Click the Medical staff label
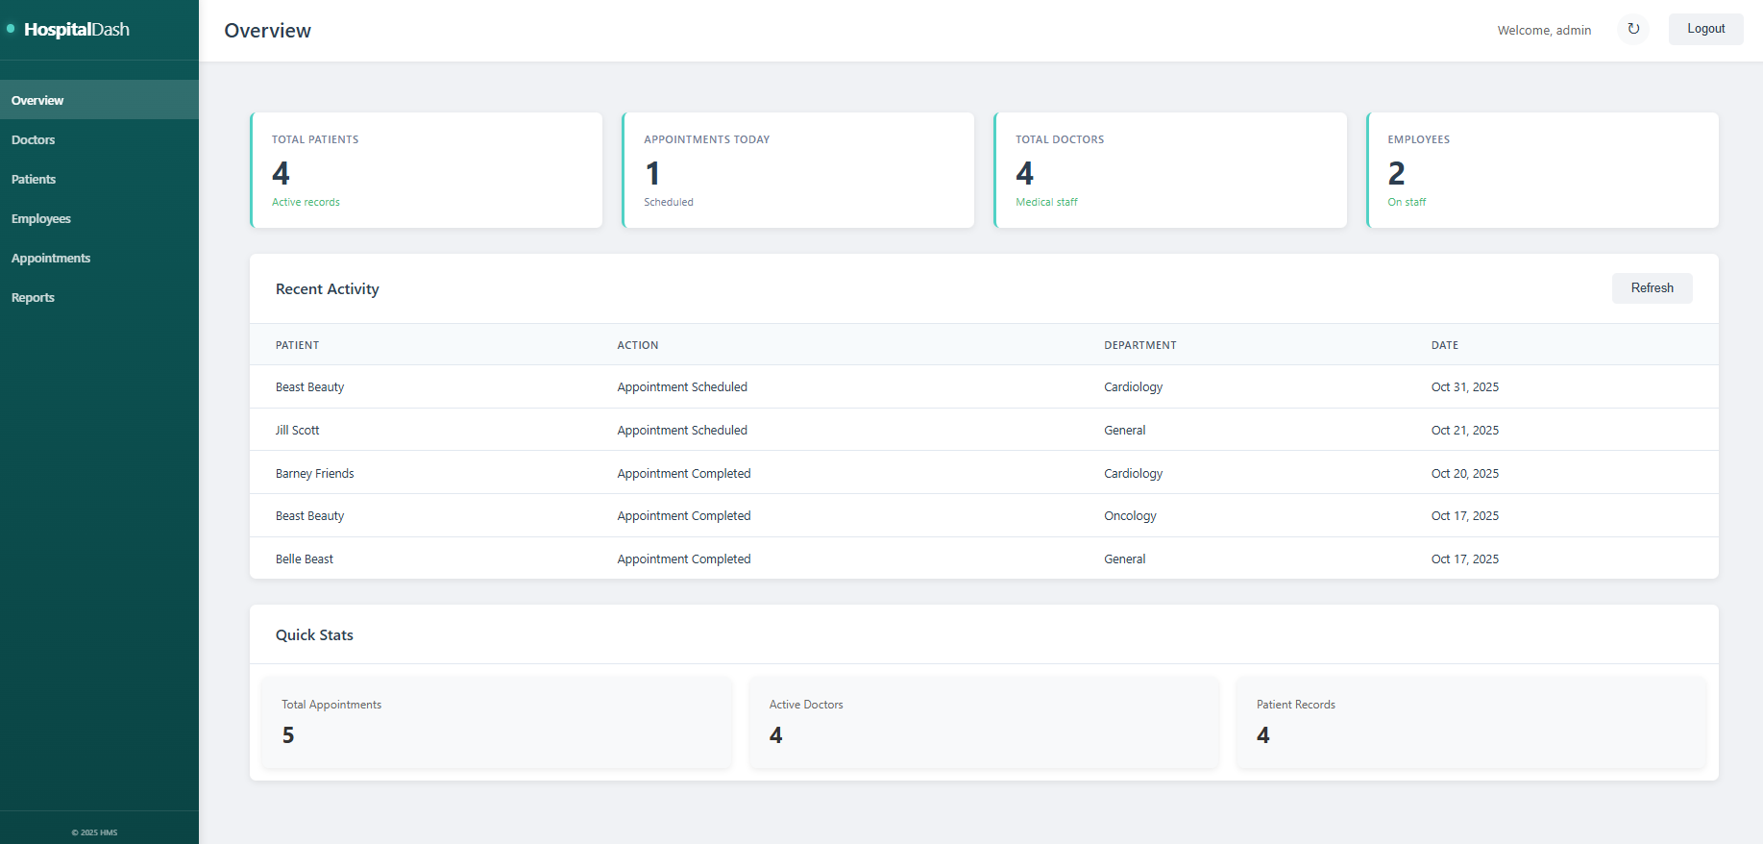The image size is (1763, 844). (x=1046, y=202)
